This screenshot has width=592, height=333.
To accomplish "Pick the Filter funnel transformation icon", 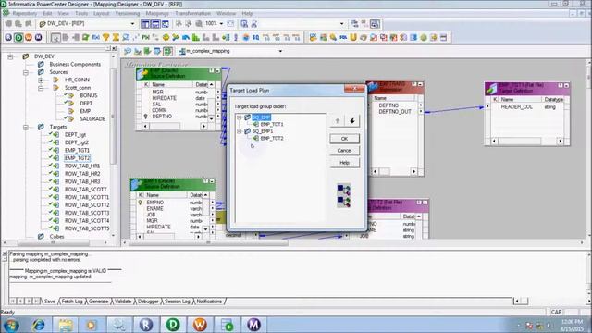I will pyautogui.click(x=106, y=37).
